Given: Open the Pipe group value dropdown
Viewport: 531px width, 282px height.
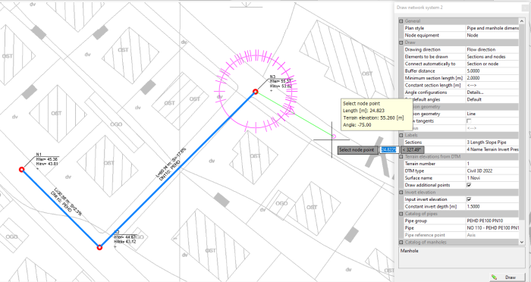Looking at the screenshot, I should point(492,221).
